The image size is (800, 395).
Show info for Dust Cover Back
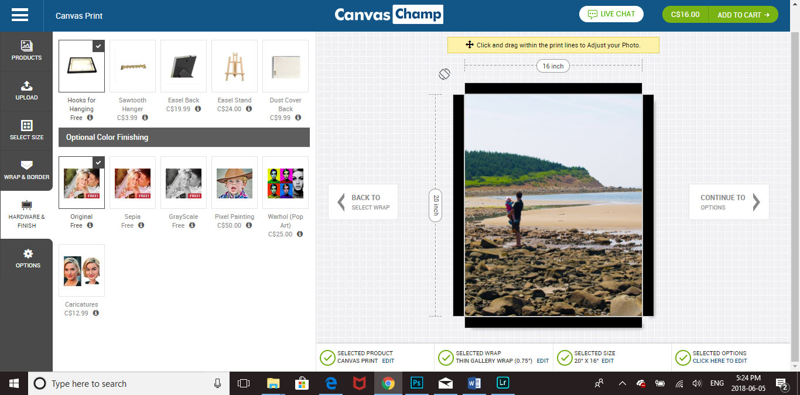pyautogui.click(x=298, y=118)
